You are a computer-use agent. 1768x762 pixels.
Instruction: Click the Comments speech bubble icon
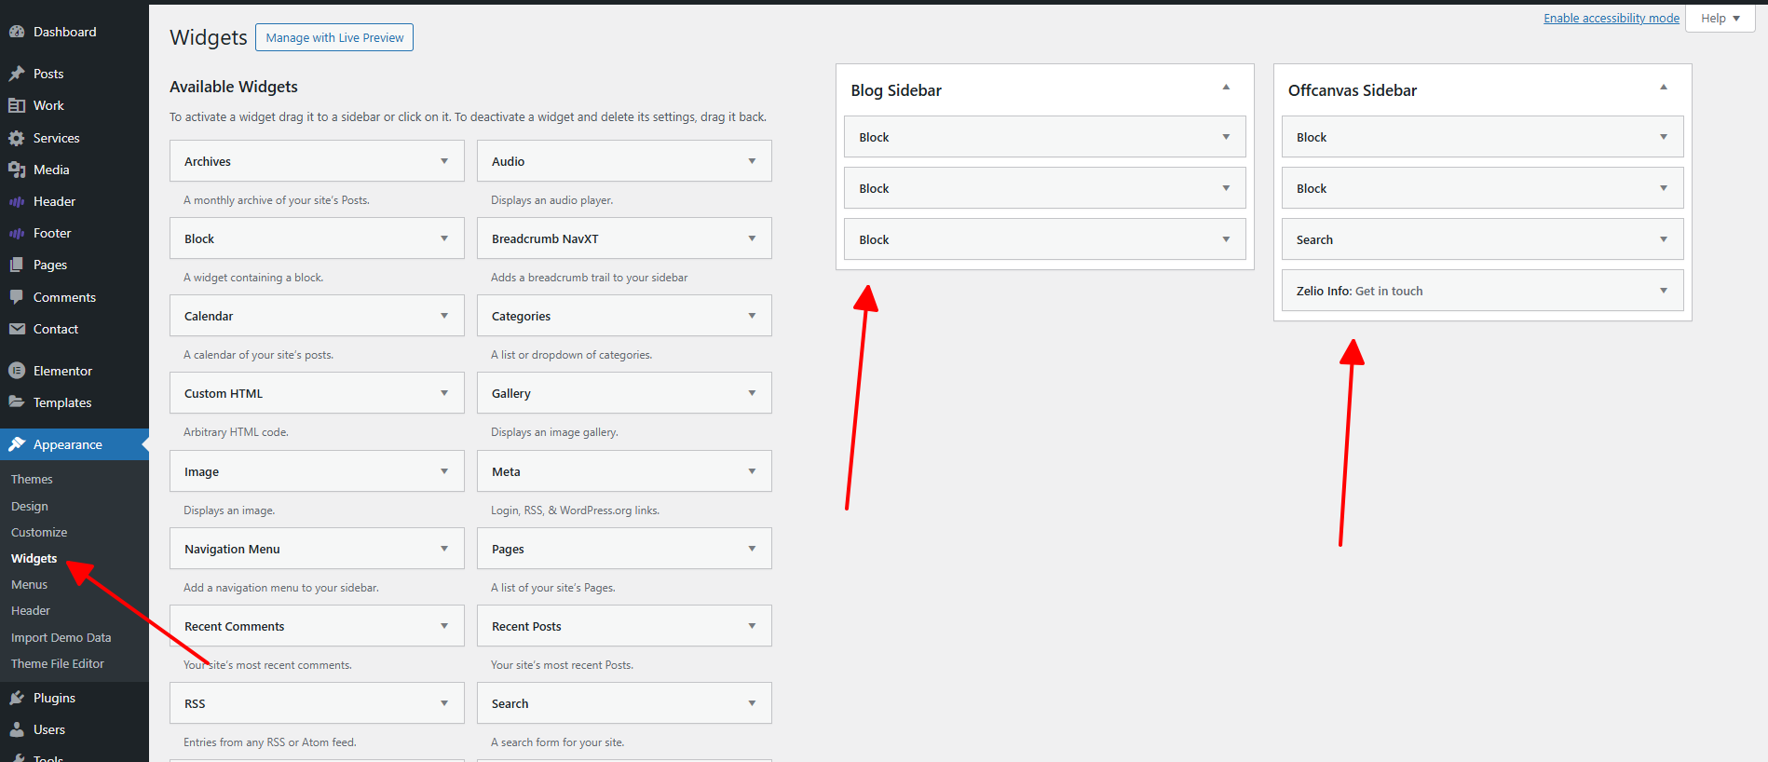coord(17,297)
